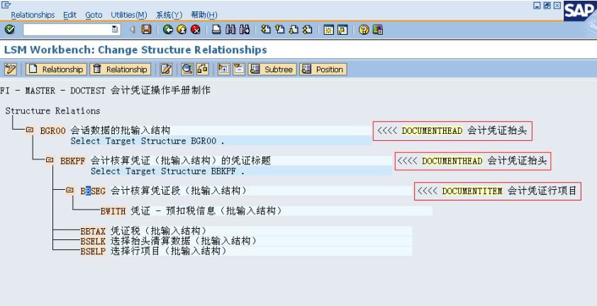This screenshot has height=306, width=597.
Task: Click the Position button
Action: click(323, 69)
